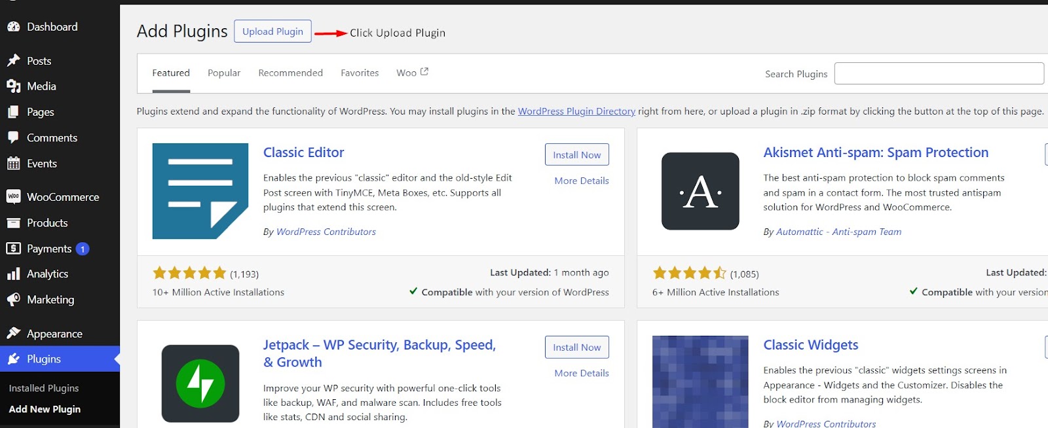The image size is (1048, 428).
Task: Click the Comments bubble icon
Action: (x=13, y=137)
